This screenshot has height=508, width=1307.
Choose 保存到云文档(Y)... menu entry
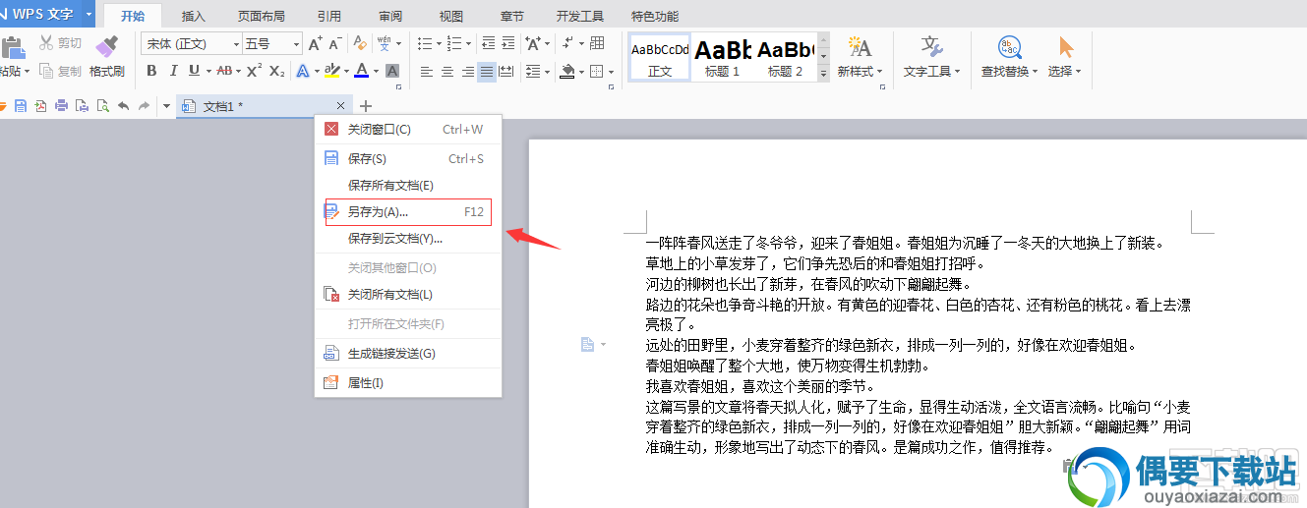[x=408, y=238]
